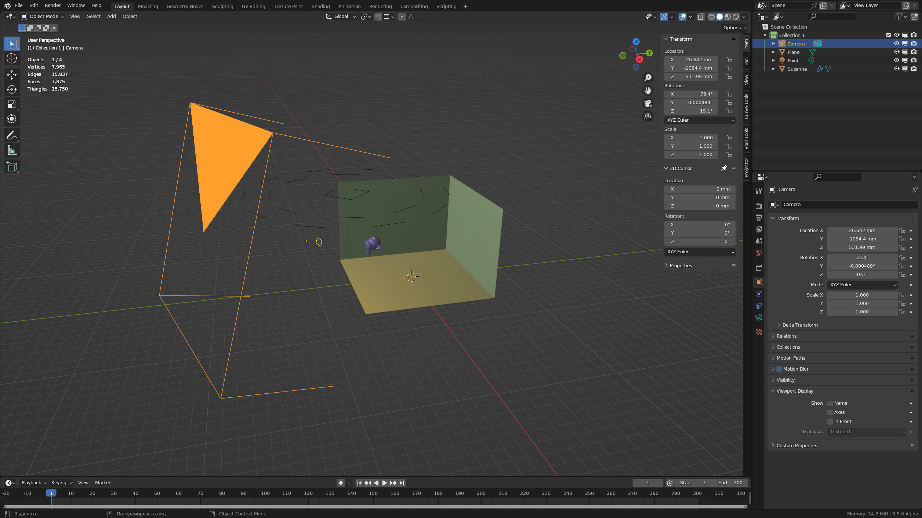Image resolution: width=922 pixels, height=518 pixels.
Task: Enable In Front checkbox
Action: [830, 422]
